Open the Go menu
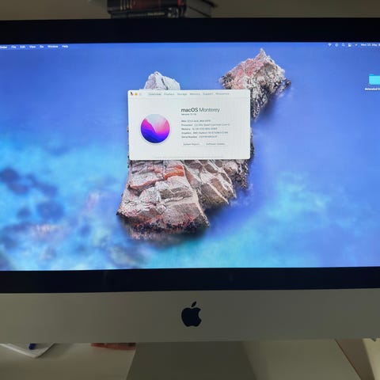The height and width of the screenshot is (380, 380). 42,47
